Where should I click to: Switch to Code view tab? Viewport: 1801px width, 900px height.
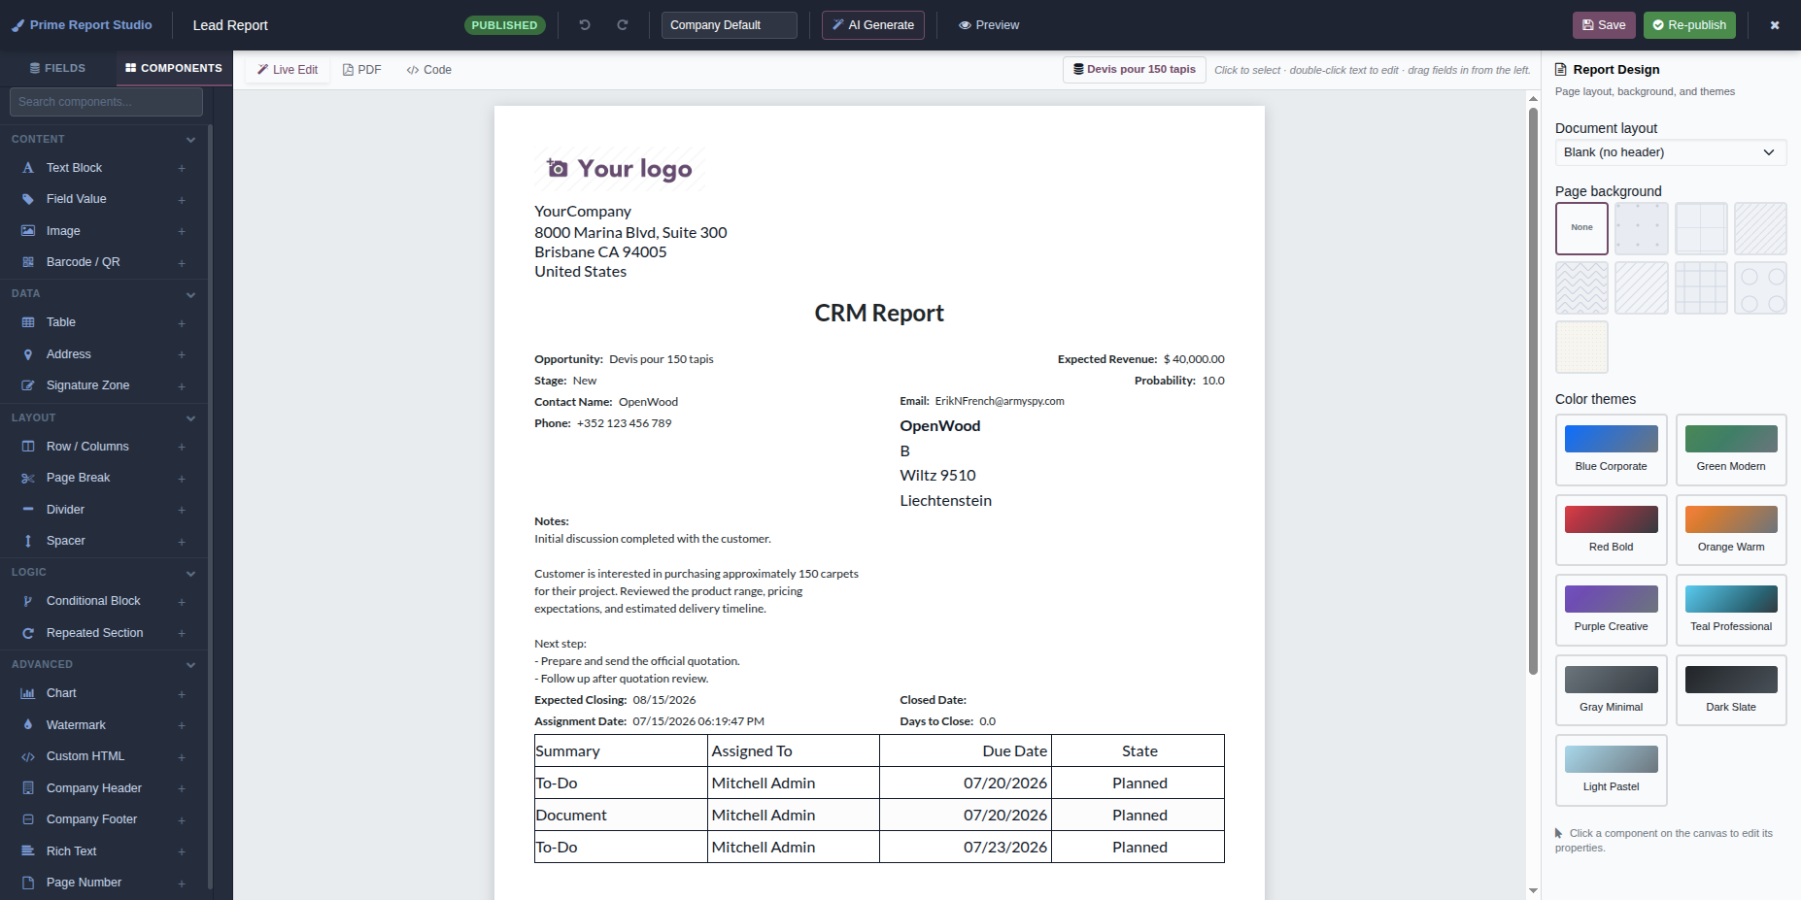pyautogui.click(x=428, y=70)
